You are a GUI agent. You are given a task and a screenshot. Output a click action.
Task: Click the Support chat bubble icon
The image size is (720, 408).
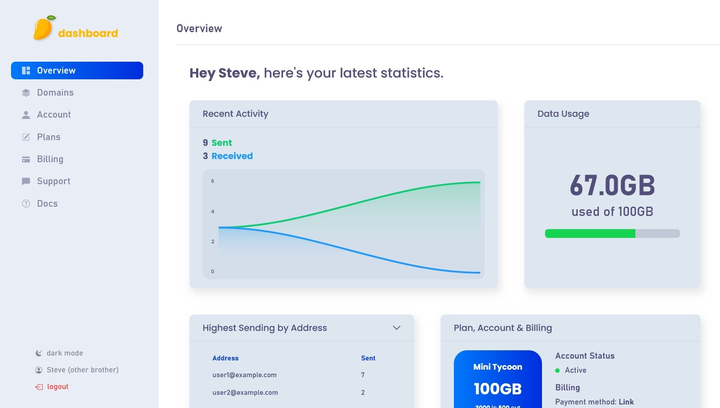point(26,181)
